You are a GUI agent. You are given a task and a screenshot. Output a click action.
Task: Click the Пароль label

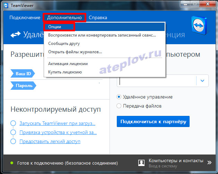click(23, 86)
